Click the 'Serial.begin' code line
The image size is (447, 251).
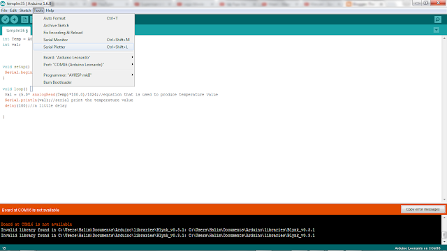[19, 73]
